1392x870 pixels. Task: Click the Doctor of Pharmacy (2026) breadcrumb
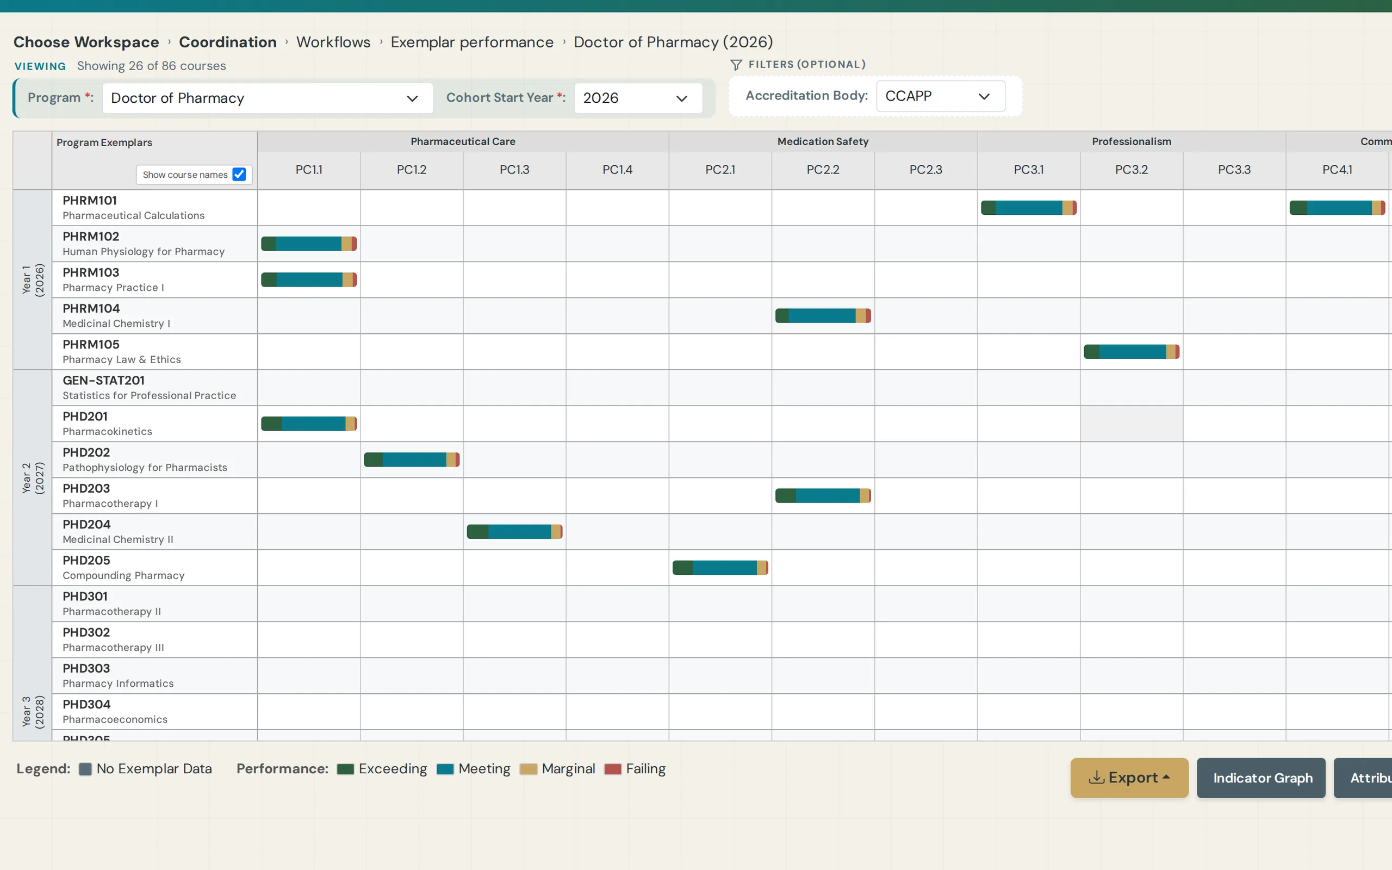673,42
